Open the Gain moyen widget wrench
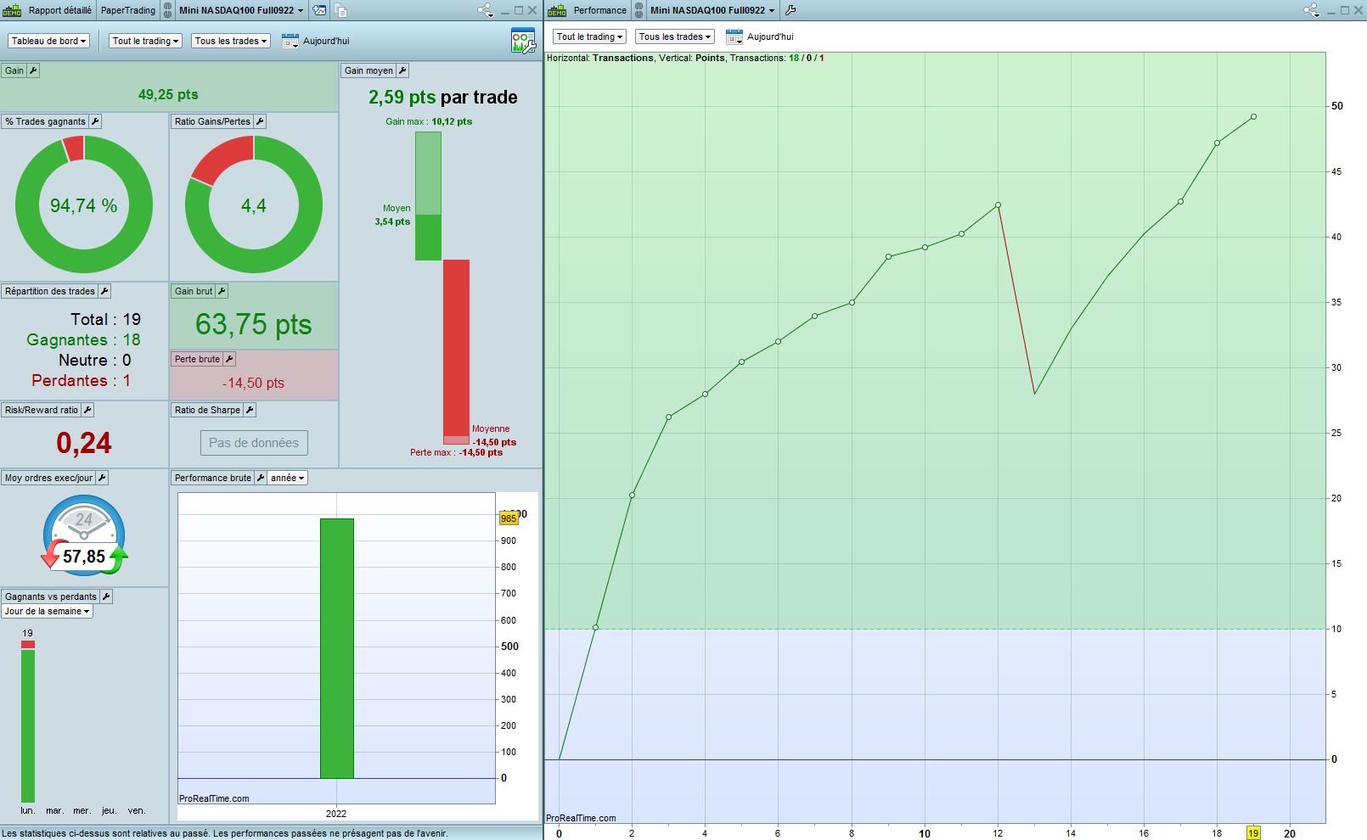 click(x=402, y=70)
